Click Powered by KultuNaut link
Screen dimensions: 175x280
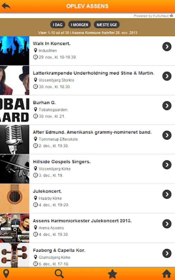154,16
